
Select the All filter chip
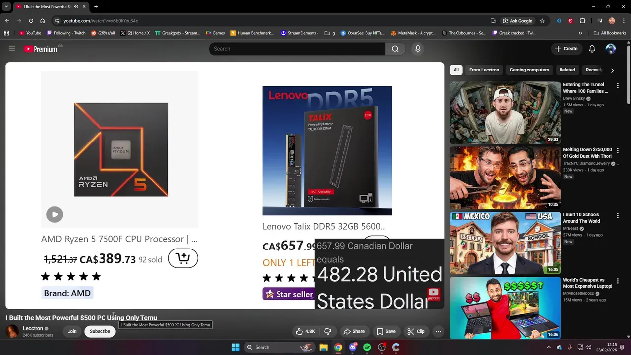[x=456, y=70]
